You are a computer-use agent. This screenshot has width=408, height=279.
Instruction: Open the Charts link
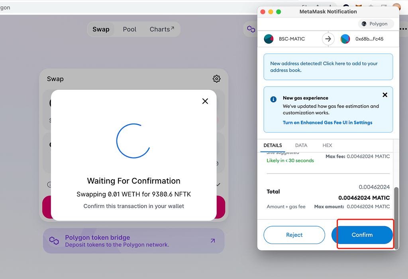(x=162, y=29)
